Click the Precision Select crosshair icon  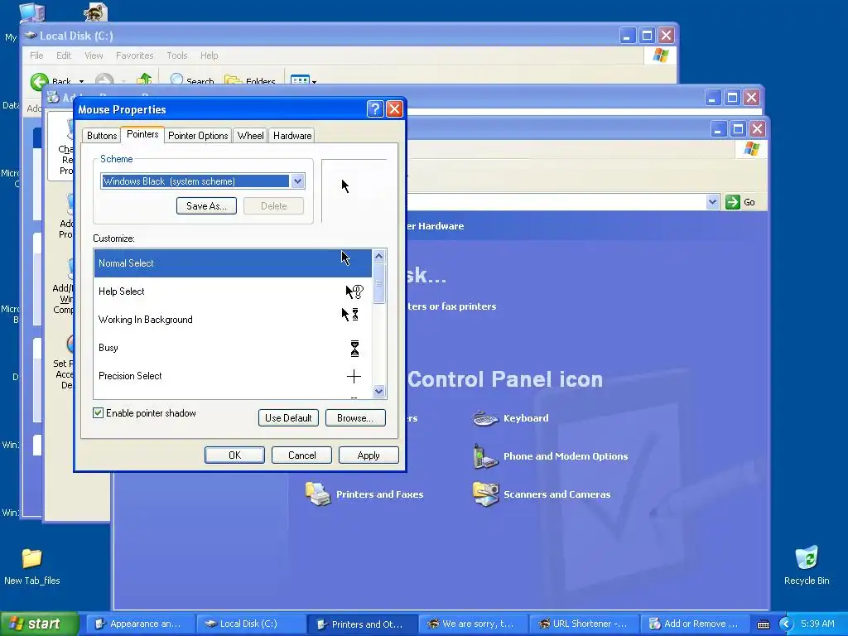pyautogui.click(x=354, y=377)
